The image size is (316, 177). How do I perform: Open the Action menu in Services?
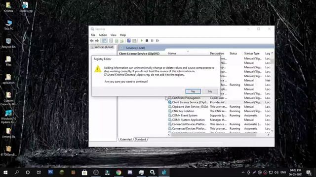click(103, 35)
